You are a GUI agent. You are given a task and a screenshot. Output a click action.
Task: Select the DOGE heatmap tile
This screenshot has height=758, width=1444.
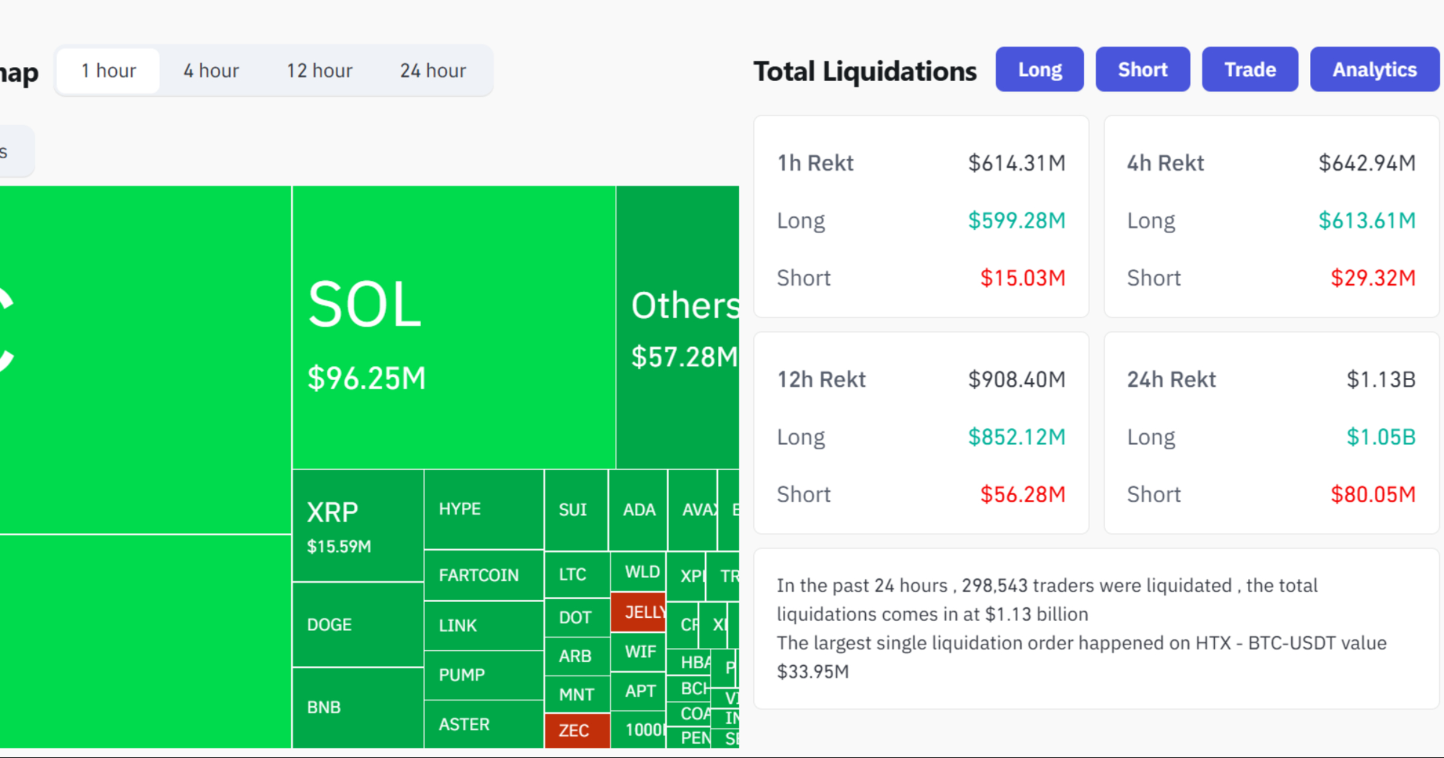point(358,624)
